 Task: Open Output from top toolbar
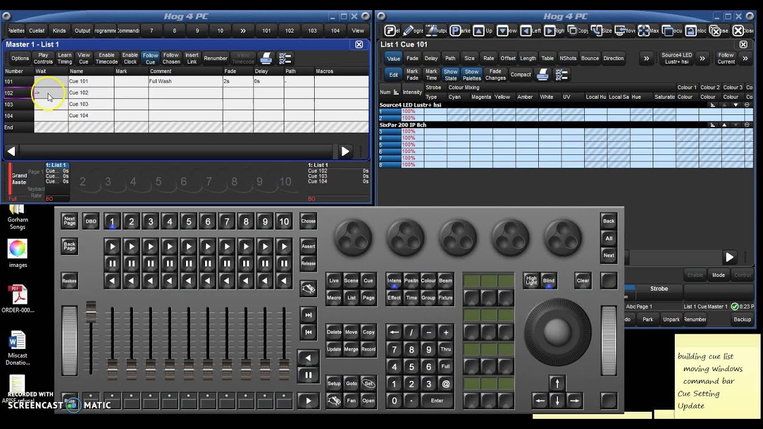tap(82, 31)
